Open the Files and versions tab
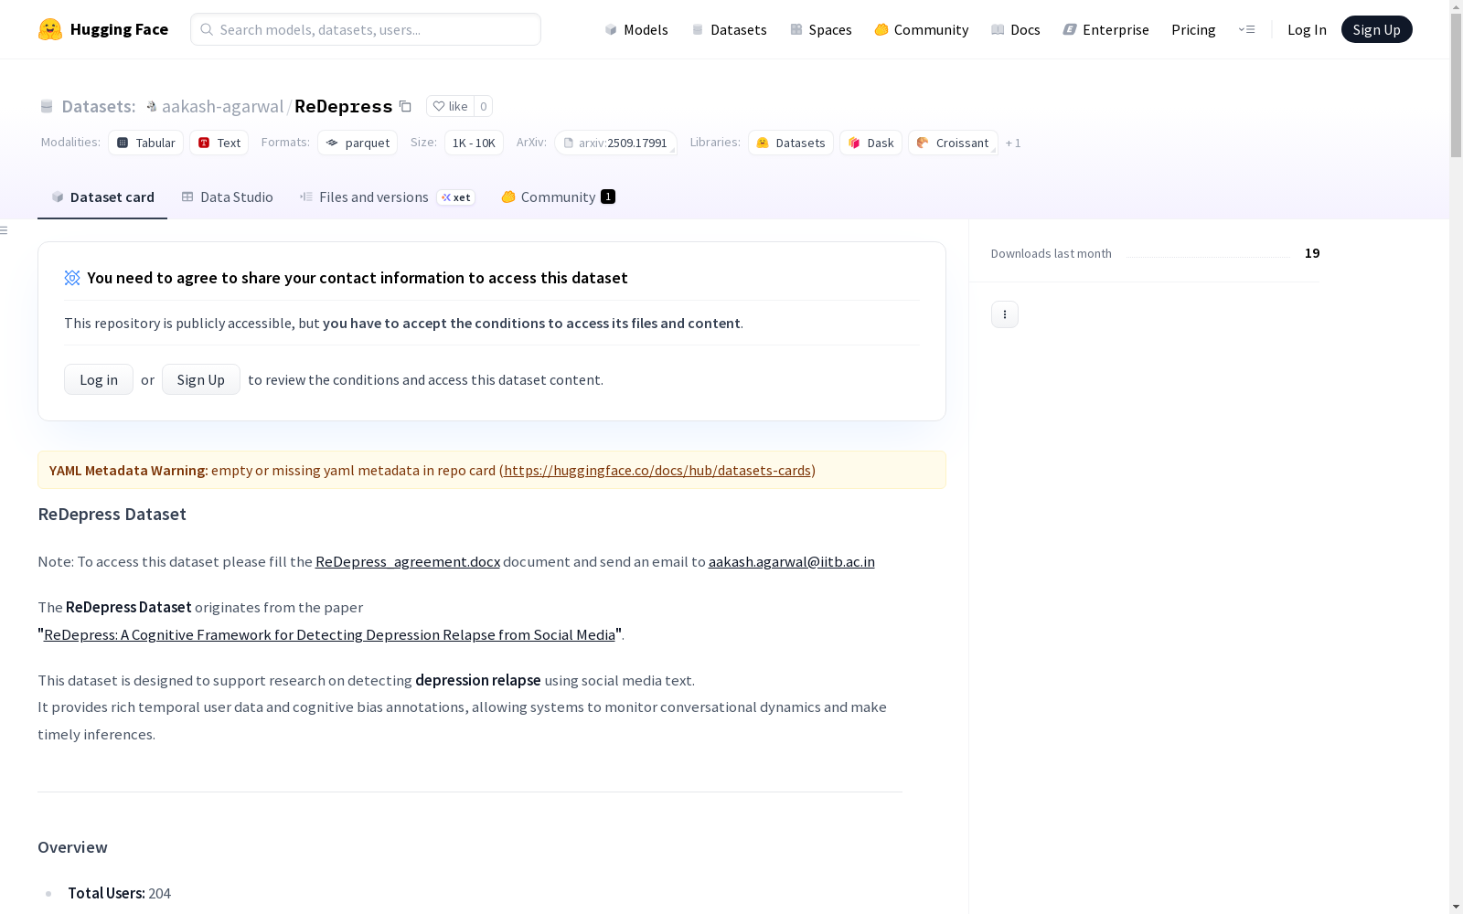The height and width of the screenshot is (914, 1463). coord(387,197)
